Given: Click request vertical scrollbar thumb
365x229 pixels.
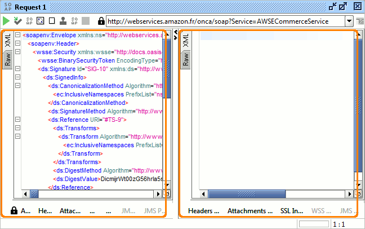Looking at the screenshot, I should (168, 69).
